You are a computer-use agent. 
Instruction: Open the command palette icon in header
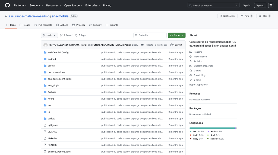click(x=271, y=5)
